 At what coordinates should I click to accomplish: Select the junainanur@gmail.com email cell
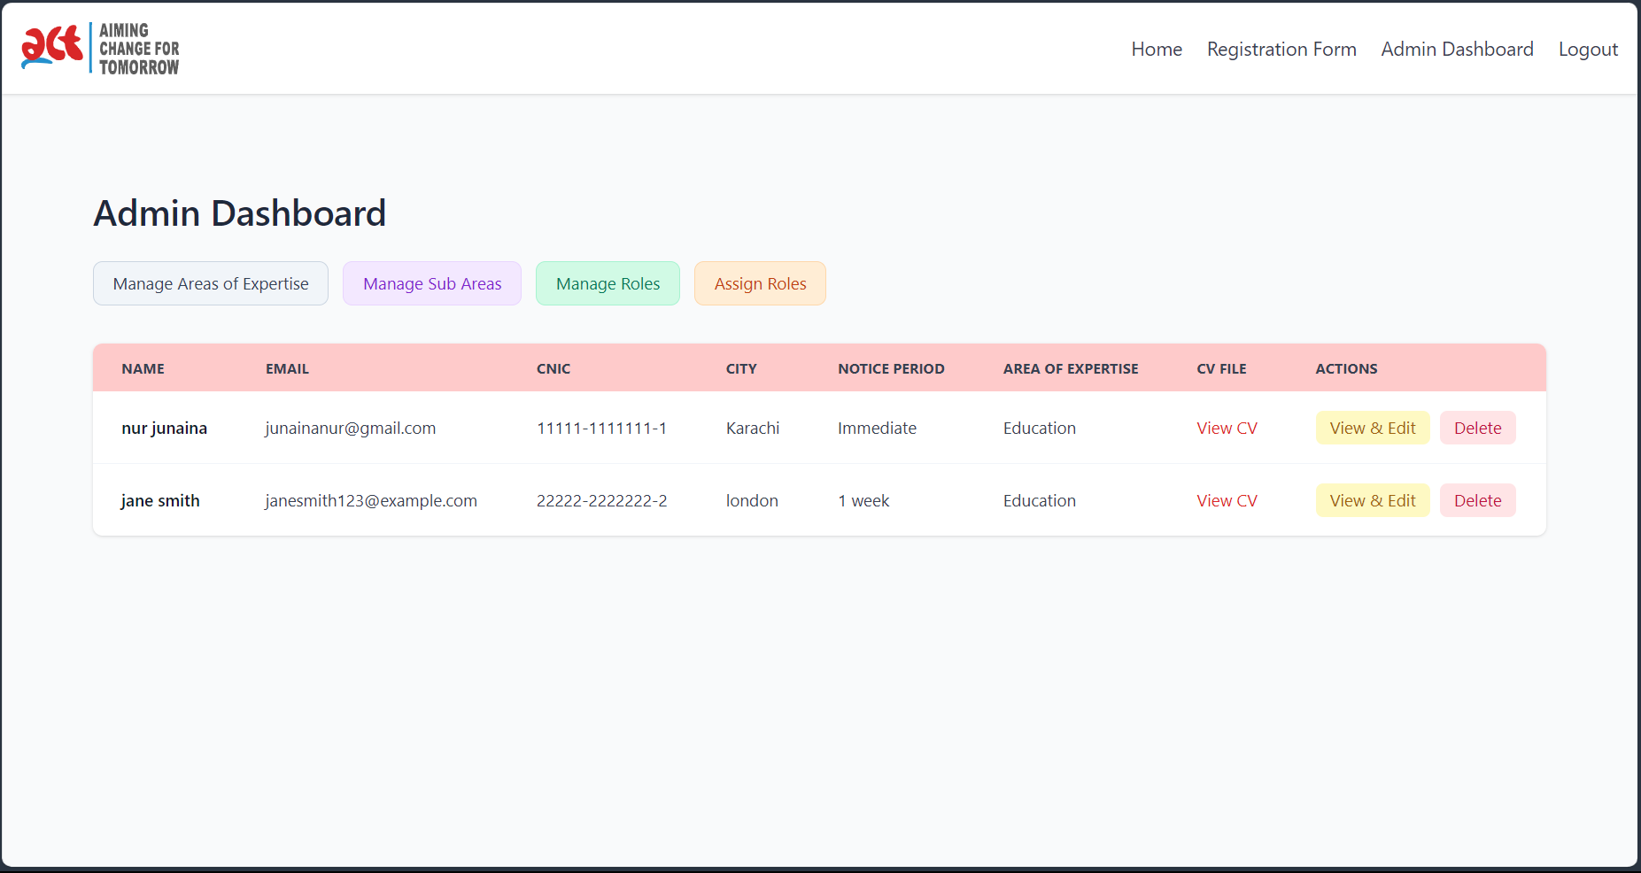coord(351,429)
